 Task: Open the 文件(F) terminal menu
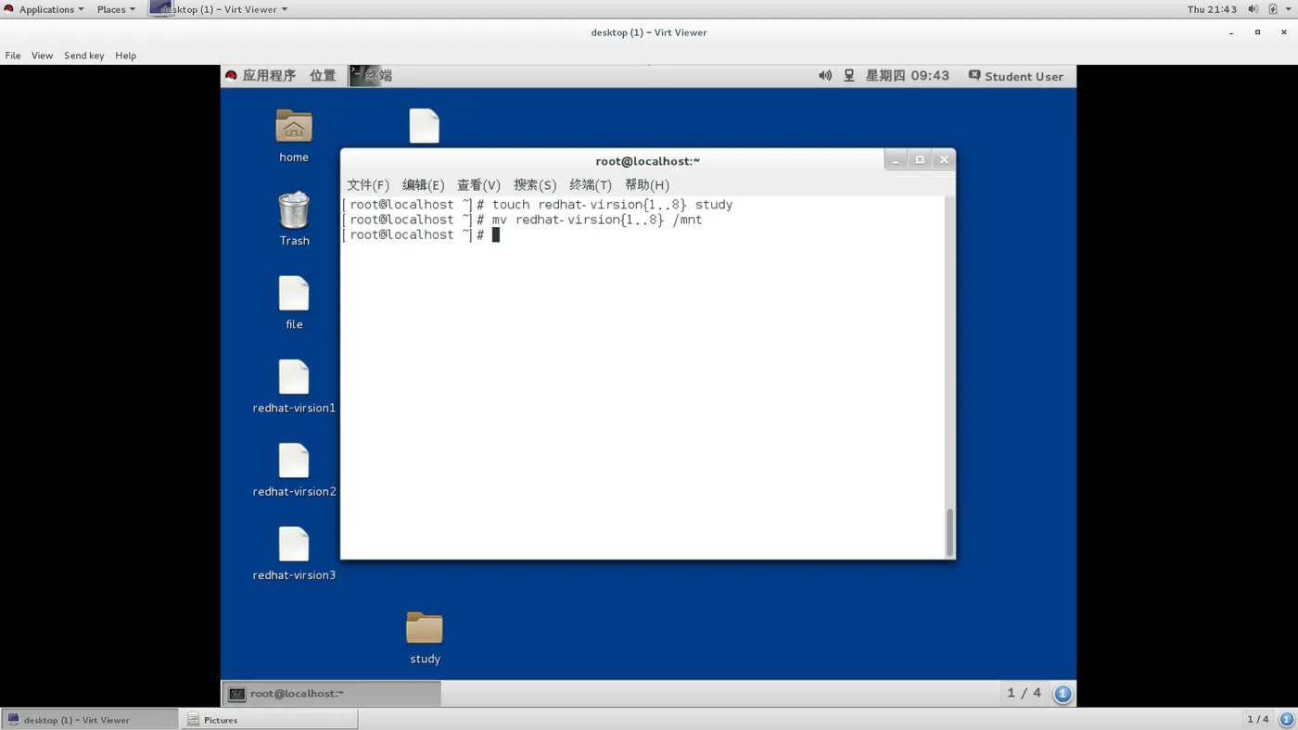pos(368,184)
